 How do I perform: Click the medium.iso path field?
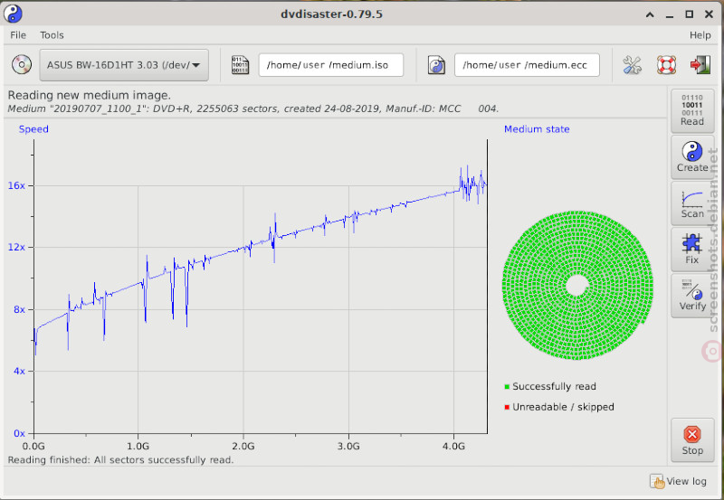[x=330, y=65]
